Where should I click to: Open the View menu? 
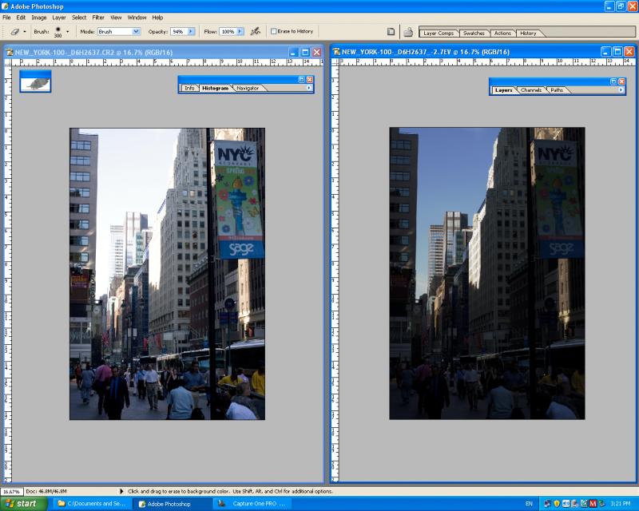116,18
